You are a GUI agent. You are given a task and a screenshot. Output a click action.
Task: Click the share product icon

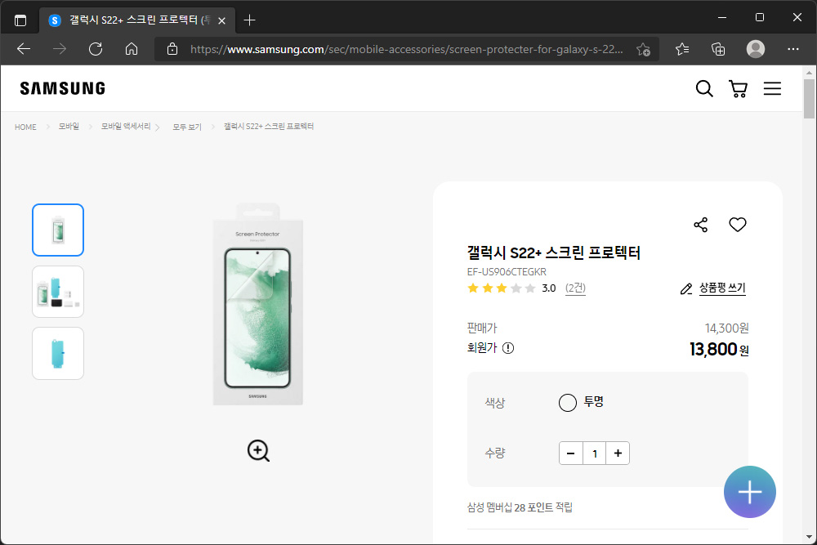tap(701, 225)
